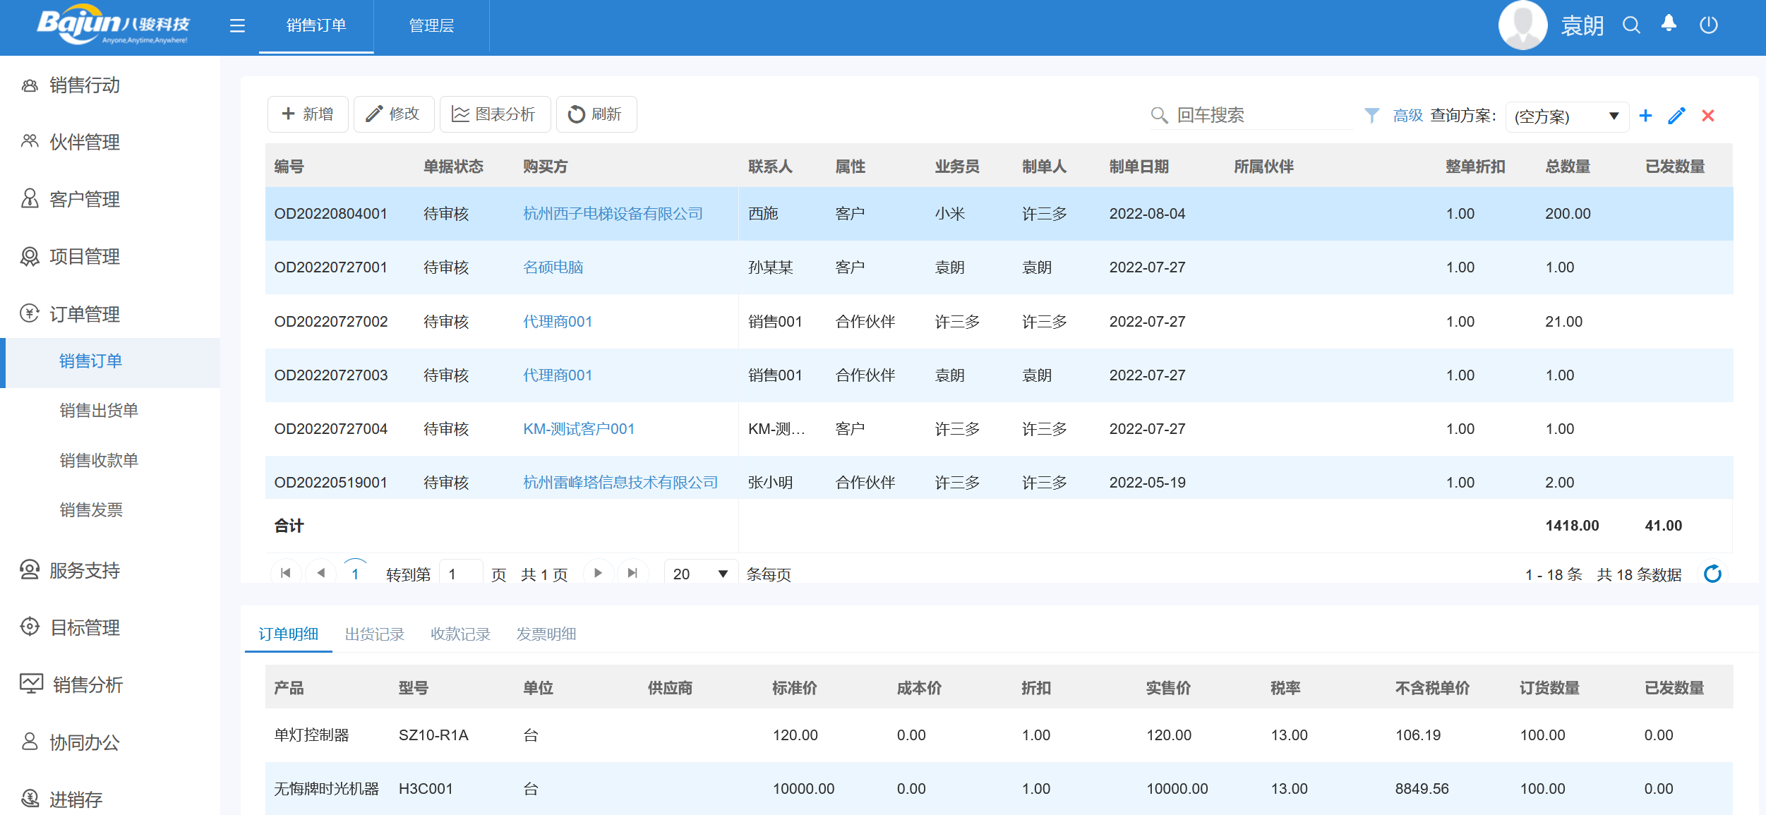Add a query scheme with the plus icon
This screenshot has width=1766, height=815.
(x=1645, y=115)
